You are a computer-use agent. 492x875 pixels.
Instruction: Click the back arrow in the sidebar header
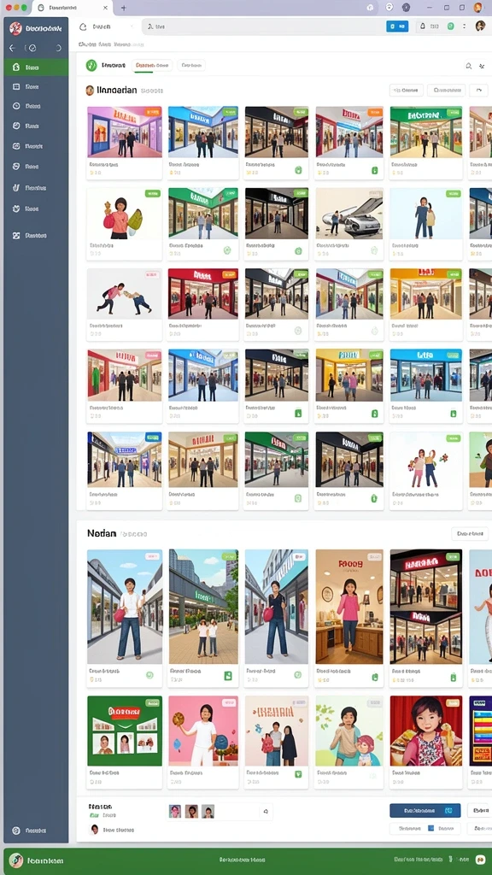pyautogui.click(x=12, y=48)
